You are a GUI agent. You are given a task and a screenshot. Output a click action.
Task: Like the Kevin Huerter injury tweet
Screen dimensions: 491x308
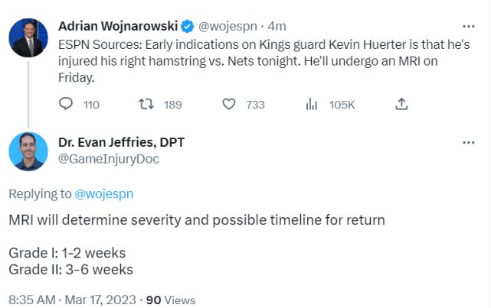coord(228,105)
